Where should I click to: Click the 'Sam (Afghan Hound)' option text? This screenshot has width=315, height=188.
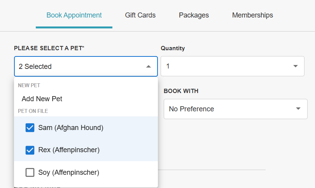[x=71, y=128]
